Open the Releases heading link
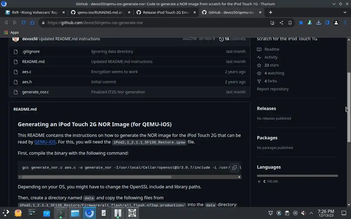 click(x=266, y=108)
